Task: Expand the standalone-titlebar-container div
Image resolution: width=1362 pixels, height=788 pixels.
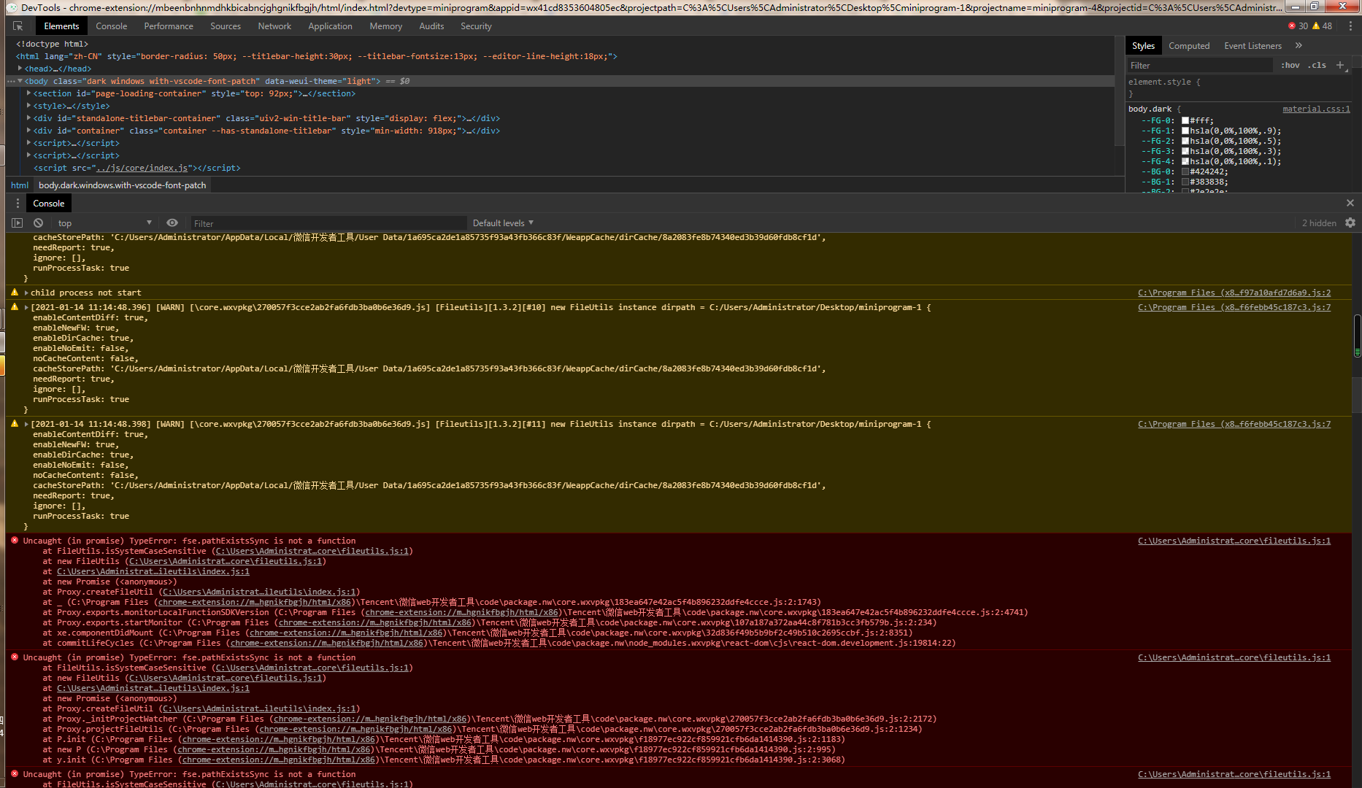Action: tap(28, 118)
